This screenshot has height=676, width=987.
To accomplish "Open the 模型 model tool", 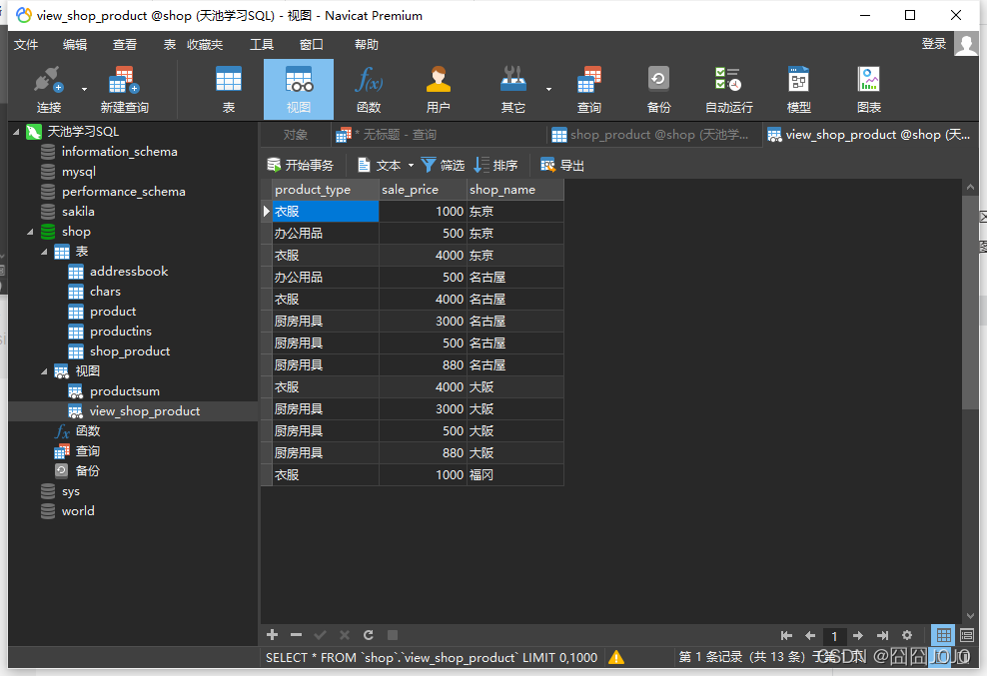I will (799, 90).
